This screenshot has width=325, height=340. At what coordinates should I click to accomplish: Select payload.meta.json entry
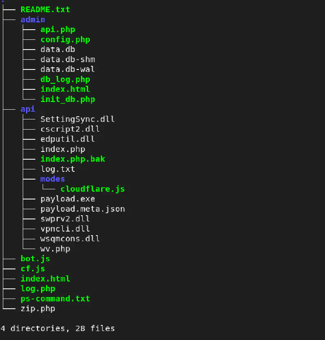(82, 209)
